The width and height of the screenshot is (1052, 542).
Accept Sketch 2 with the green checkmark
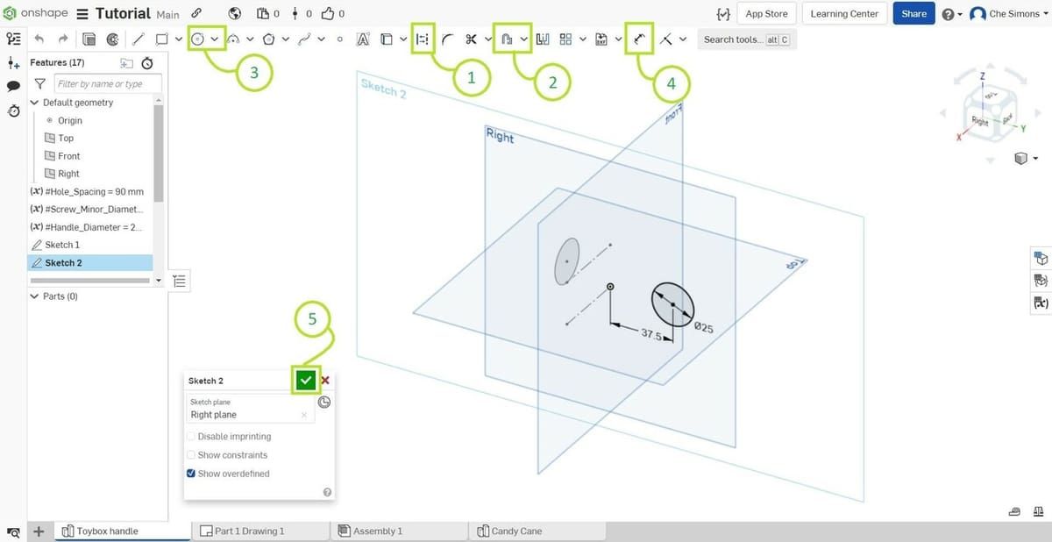305,380
